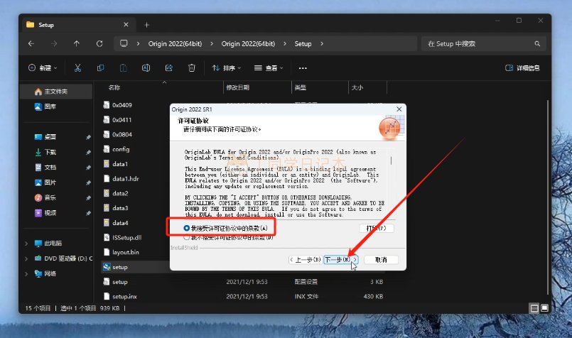Click the Share icon in Explorer toolbar

(x=168, y=68)
